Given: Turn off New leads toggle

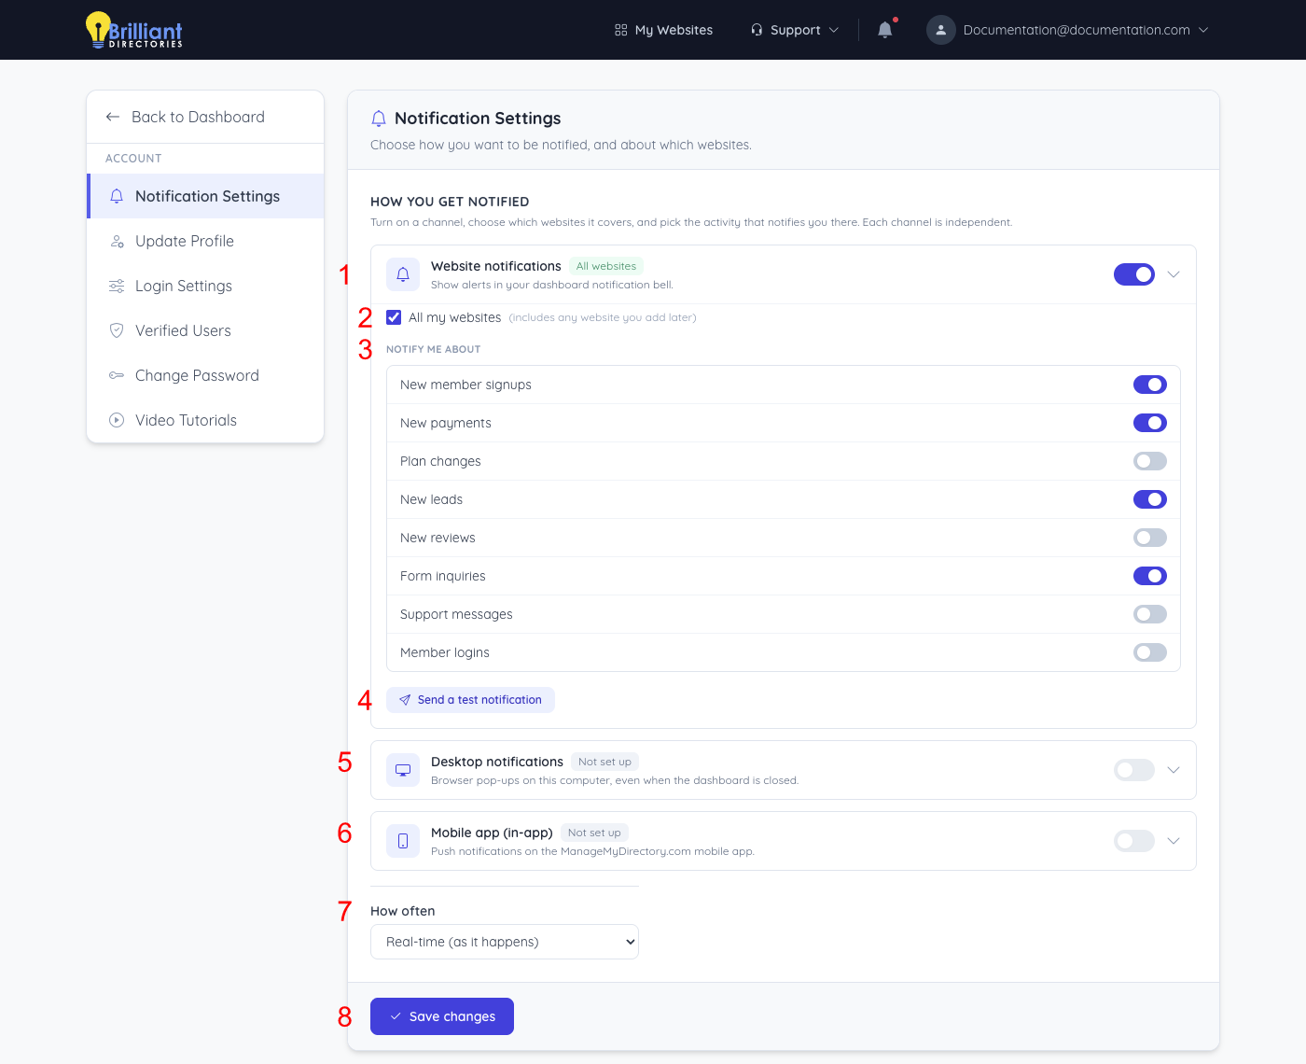Looking at the screenshot, I should tap(1150, 499).
